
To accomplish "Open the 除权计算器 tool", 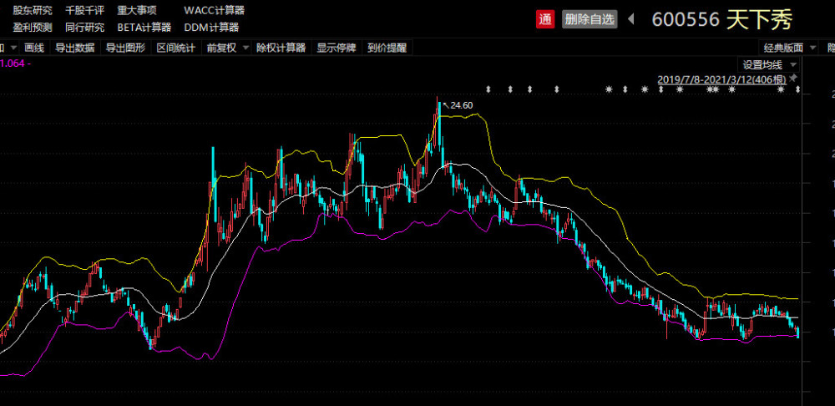I will click(x=281, y=48).
